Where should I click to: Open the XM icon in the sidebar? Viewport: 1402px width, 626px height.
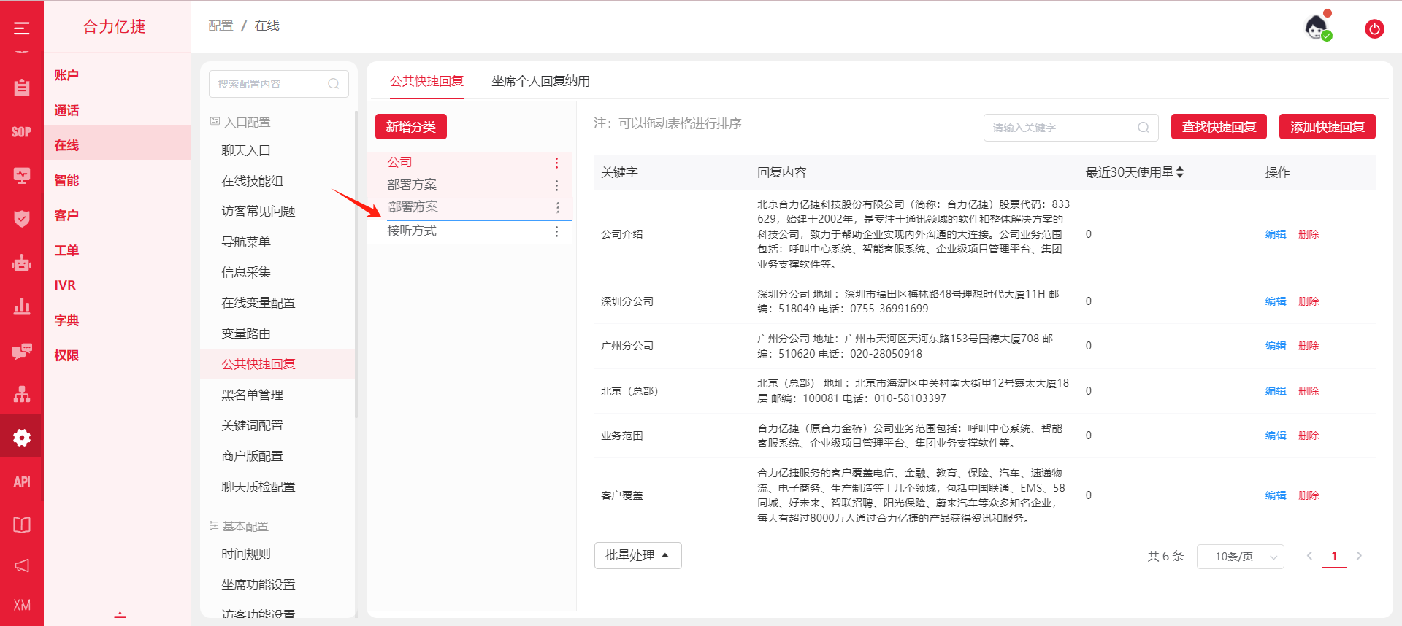(22, 605)
